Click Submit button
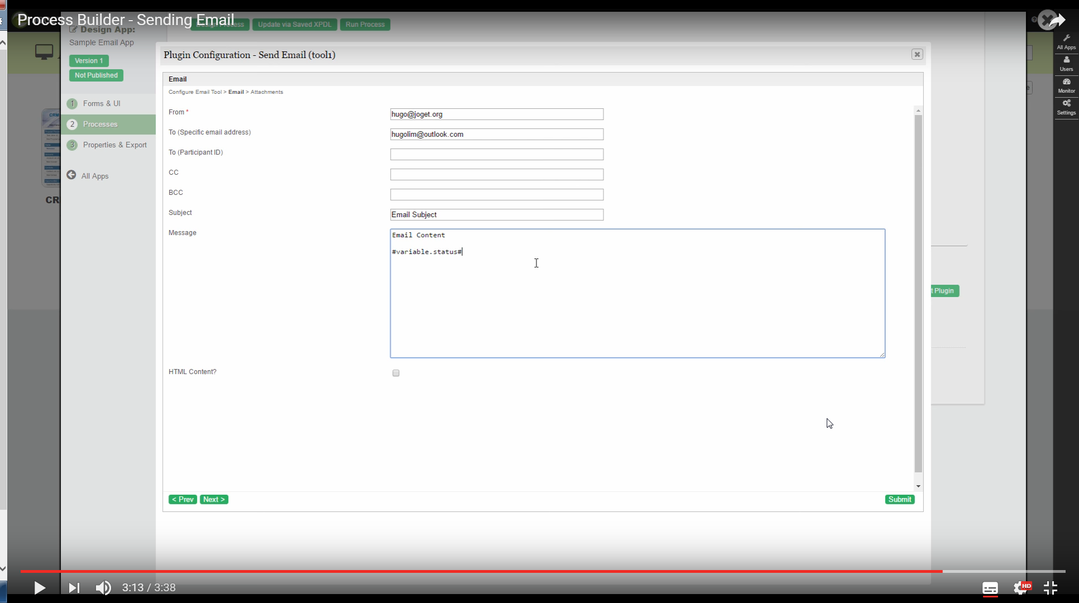The height and width of the screenshot is (603, 1079). (x=899, y=499)
